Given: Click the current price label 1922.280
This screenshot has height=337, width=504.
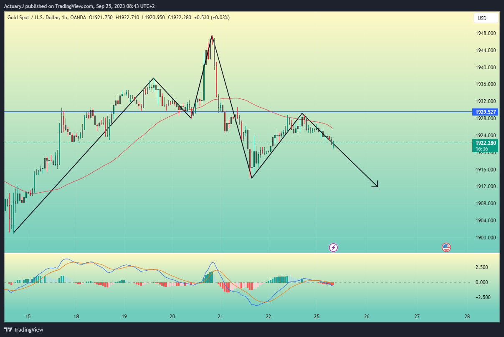Looking at the screenshot, I should [486, 143].
